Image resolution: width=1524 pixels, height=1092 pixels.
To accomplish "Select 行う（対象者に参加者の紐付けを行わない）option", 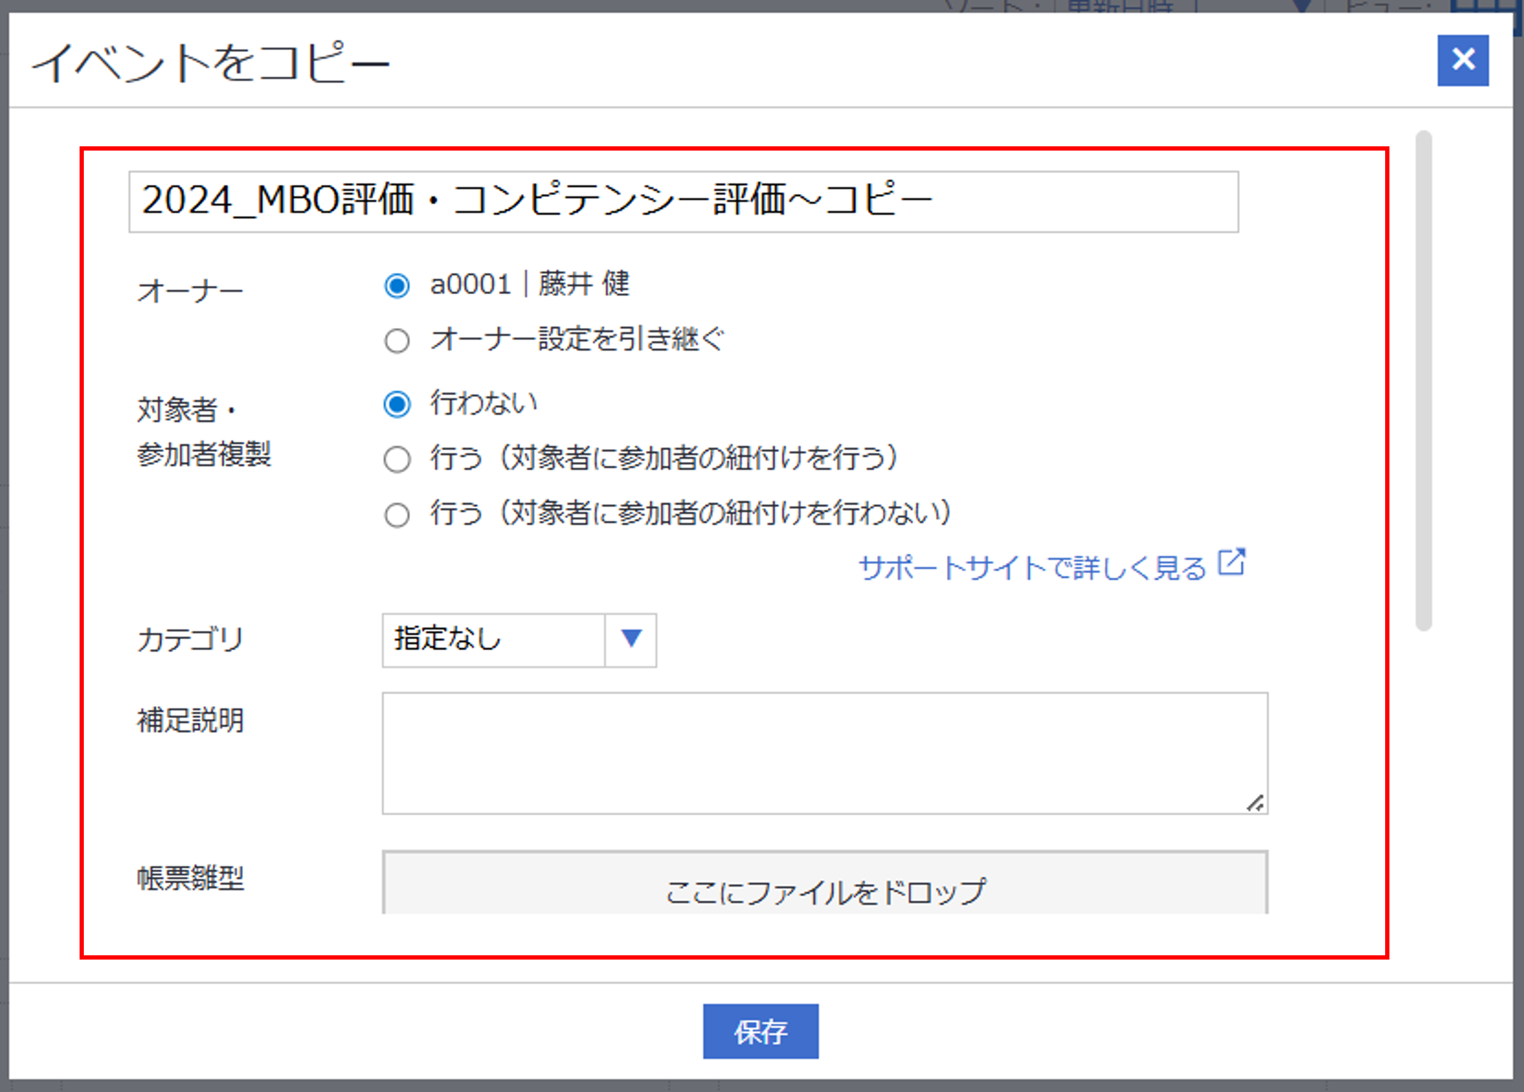I will tap(396, 515).
